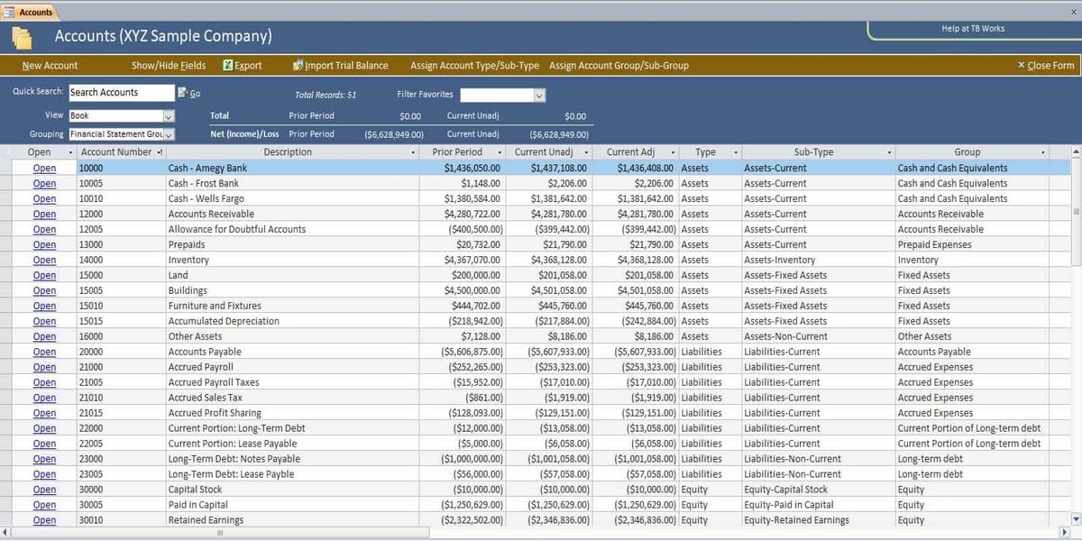Image resolution: width=1082 pixels, height=541 pixels.
Task: Click the Accounts tab form icon
Action: coord(10,12)
